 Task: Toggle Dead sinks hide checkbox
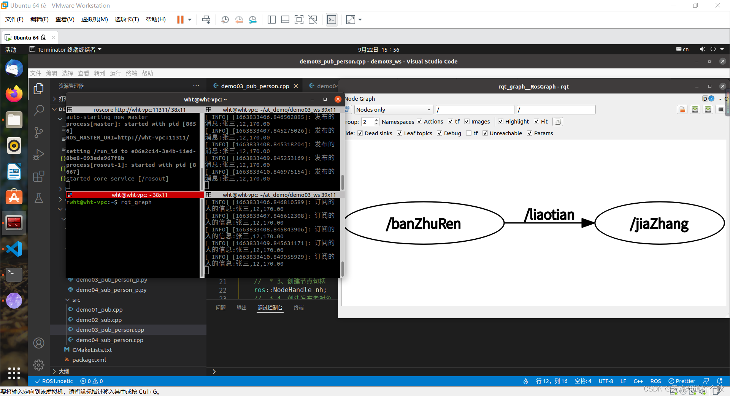point(360,133)
